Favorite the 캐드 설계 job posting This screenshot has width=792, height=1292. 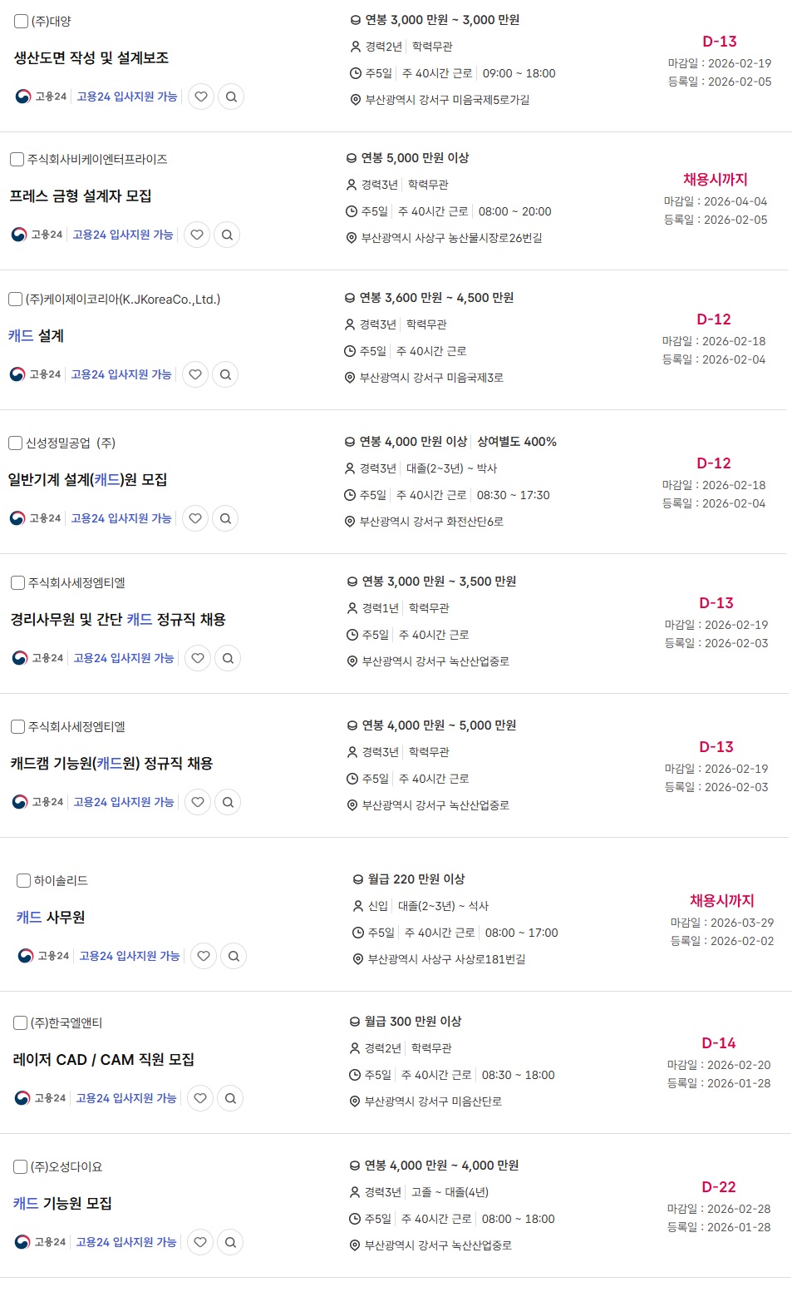(x=195, y=374)
